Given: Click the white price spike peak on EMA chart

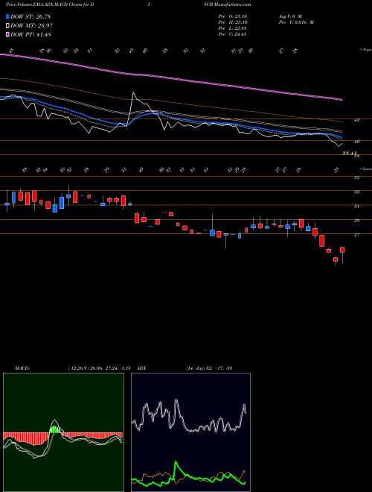Looking at the screenshot, I should pyautogui.click(x=133, y=93).
